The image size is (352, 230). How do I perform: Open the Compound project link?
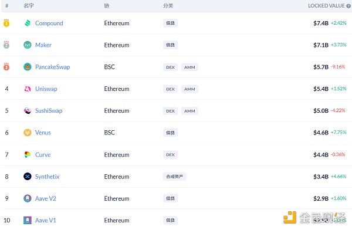click(49, 23)
